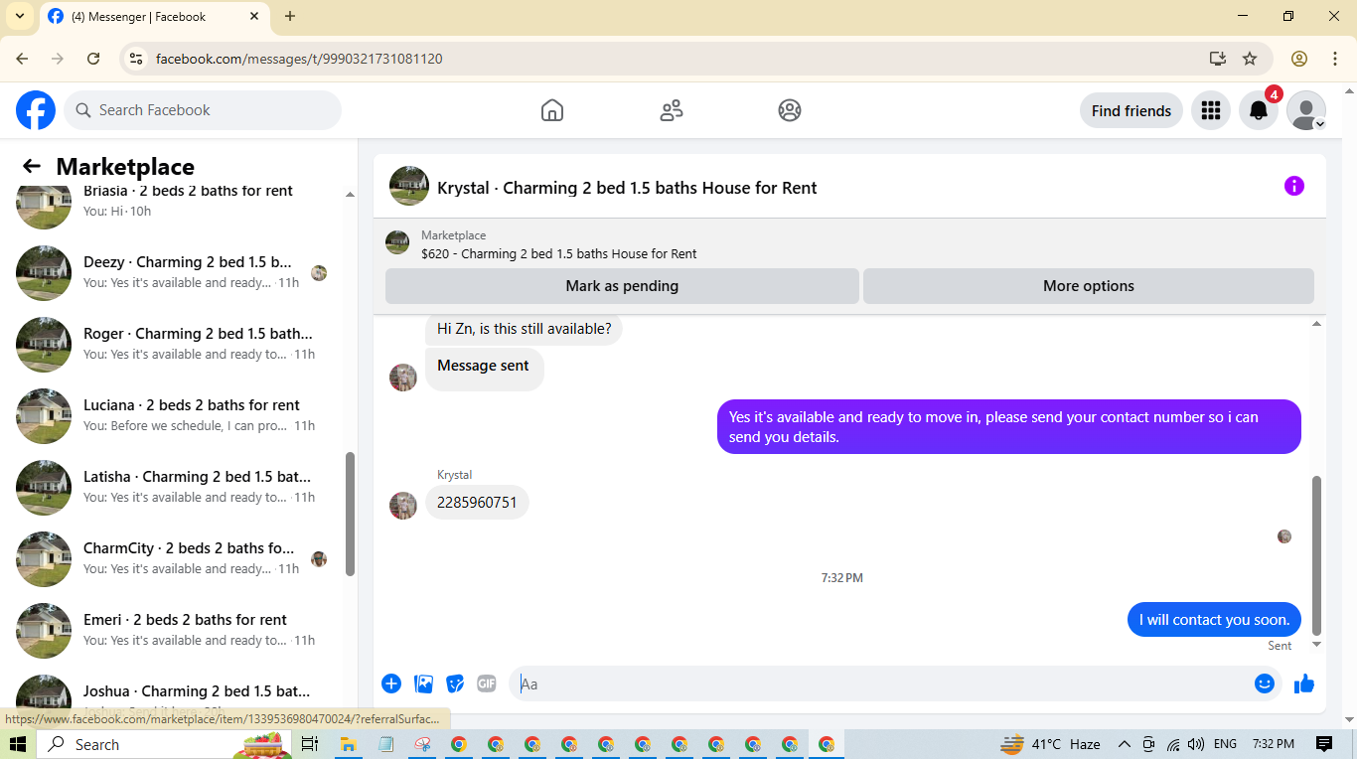Focus the Search Facebook field
The height and width of the screenshot is (759, 1357).
203,110
